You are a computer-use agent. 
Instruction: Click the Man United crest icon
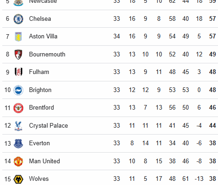pos(18,161)
